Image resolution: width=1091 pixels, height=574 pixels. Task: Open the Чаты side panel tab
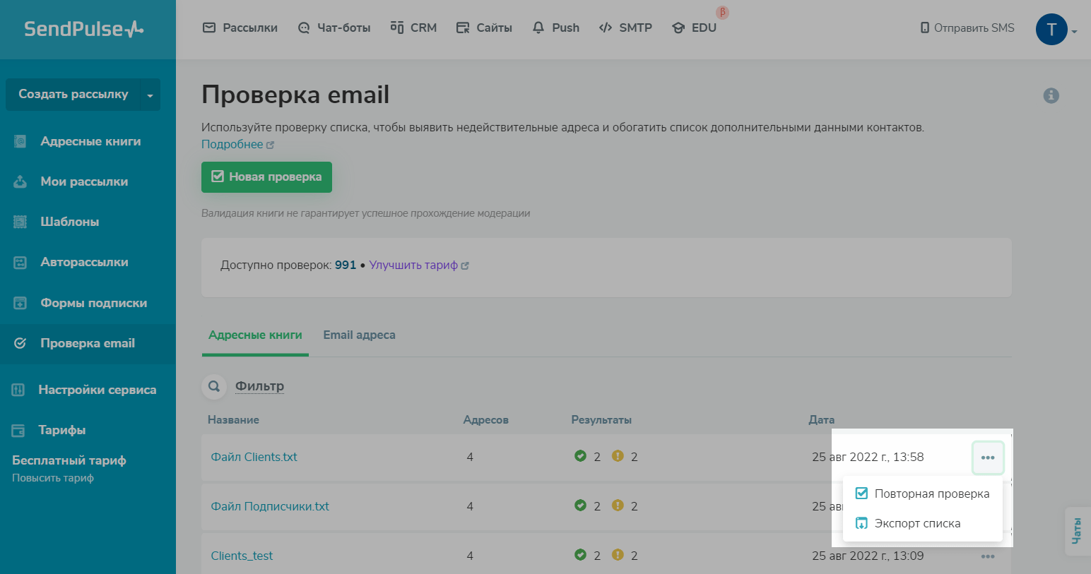pyautogui.click(x=1077, y=531)
